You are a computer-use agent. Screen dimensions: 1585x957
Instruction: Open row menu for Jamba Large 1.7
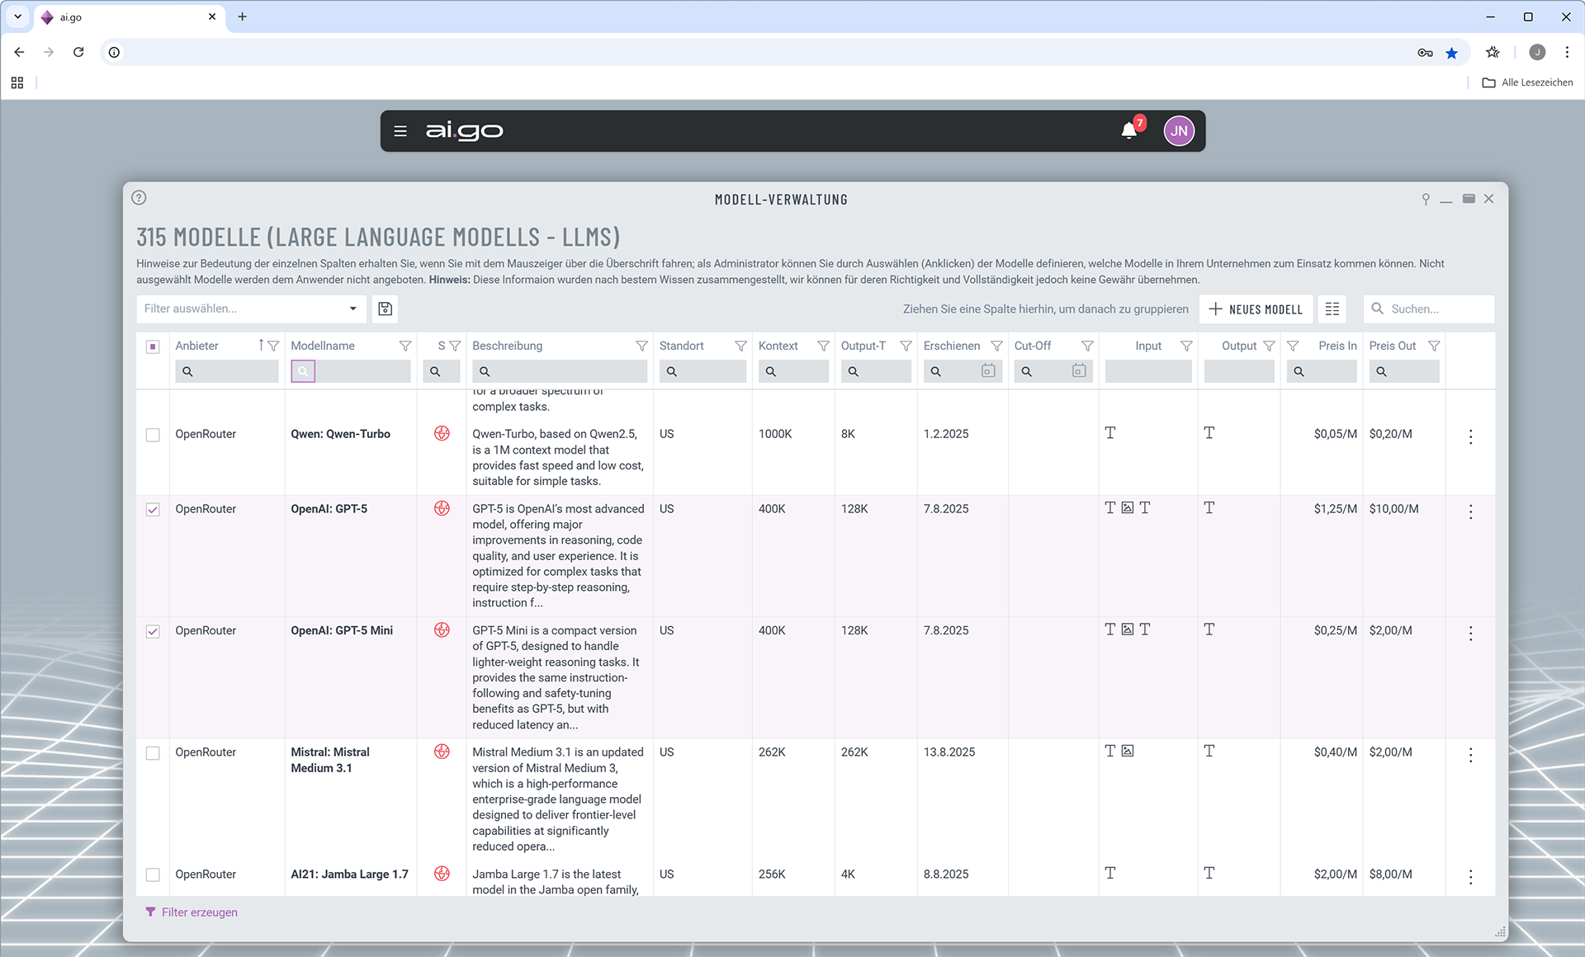tap(1470, 876)
